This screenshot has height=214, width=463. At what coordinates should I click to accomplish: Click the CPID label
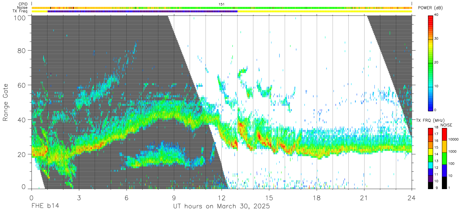tap(23, 4)
